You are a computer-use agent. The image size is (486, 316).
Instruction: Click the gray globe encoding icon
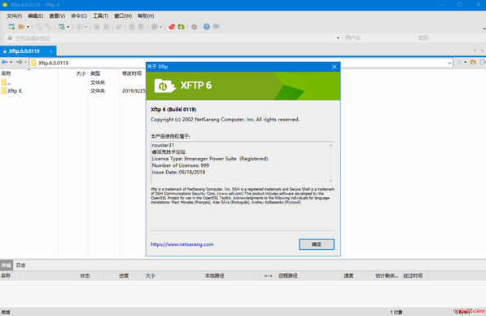click(x=154, y=27)
